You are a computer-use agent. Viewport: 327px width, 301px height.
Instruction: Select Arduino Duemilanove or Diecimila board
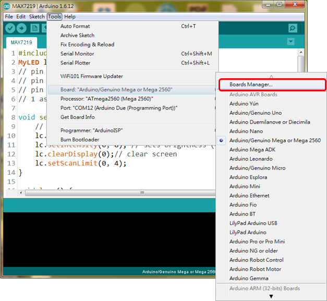coord(271,122)
